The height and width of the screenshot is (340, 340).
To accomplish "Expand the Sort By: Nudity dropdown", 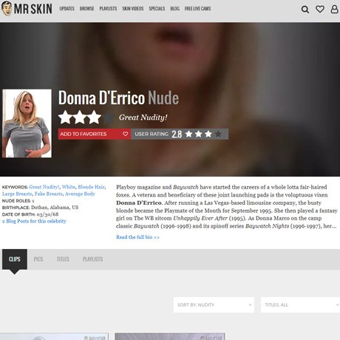I will point(214,305).
